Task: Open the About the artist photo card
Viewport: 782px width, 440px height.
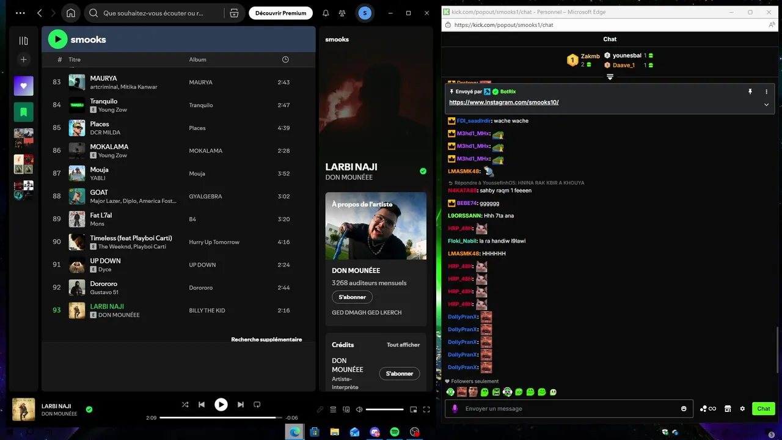Action: pos(376,226)
